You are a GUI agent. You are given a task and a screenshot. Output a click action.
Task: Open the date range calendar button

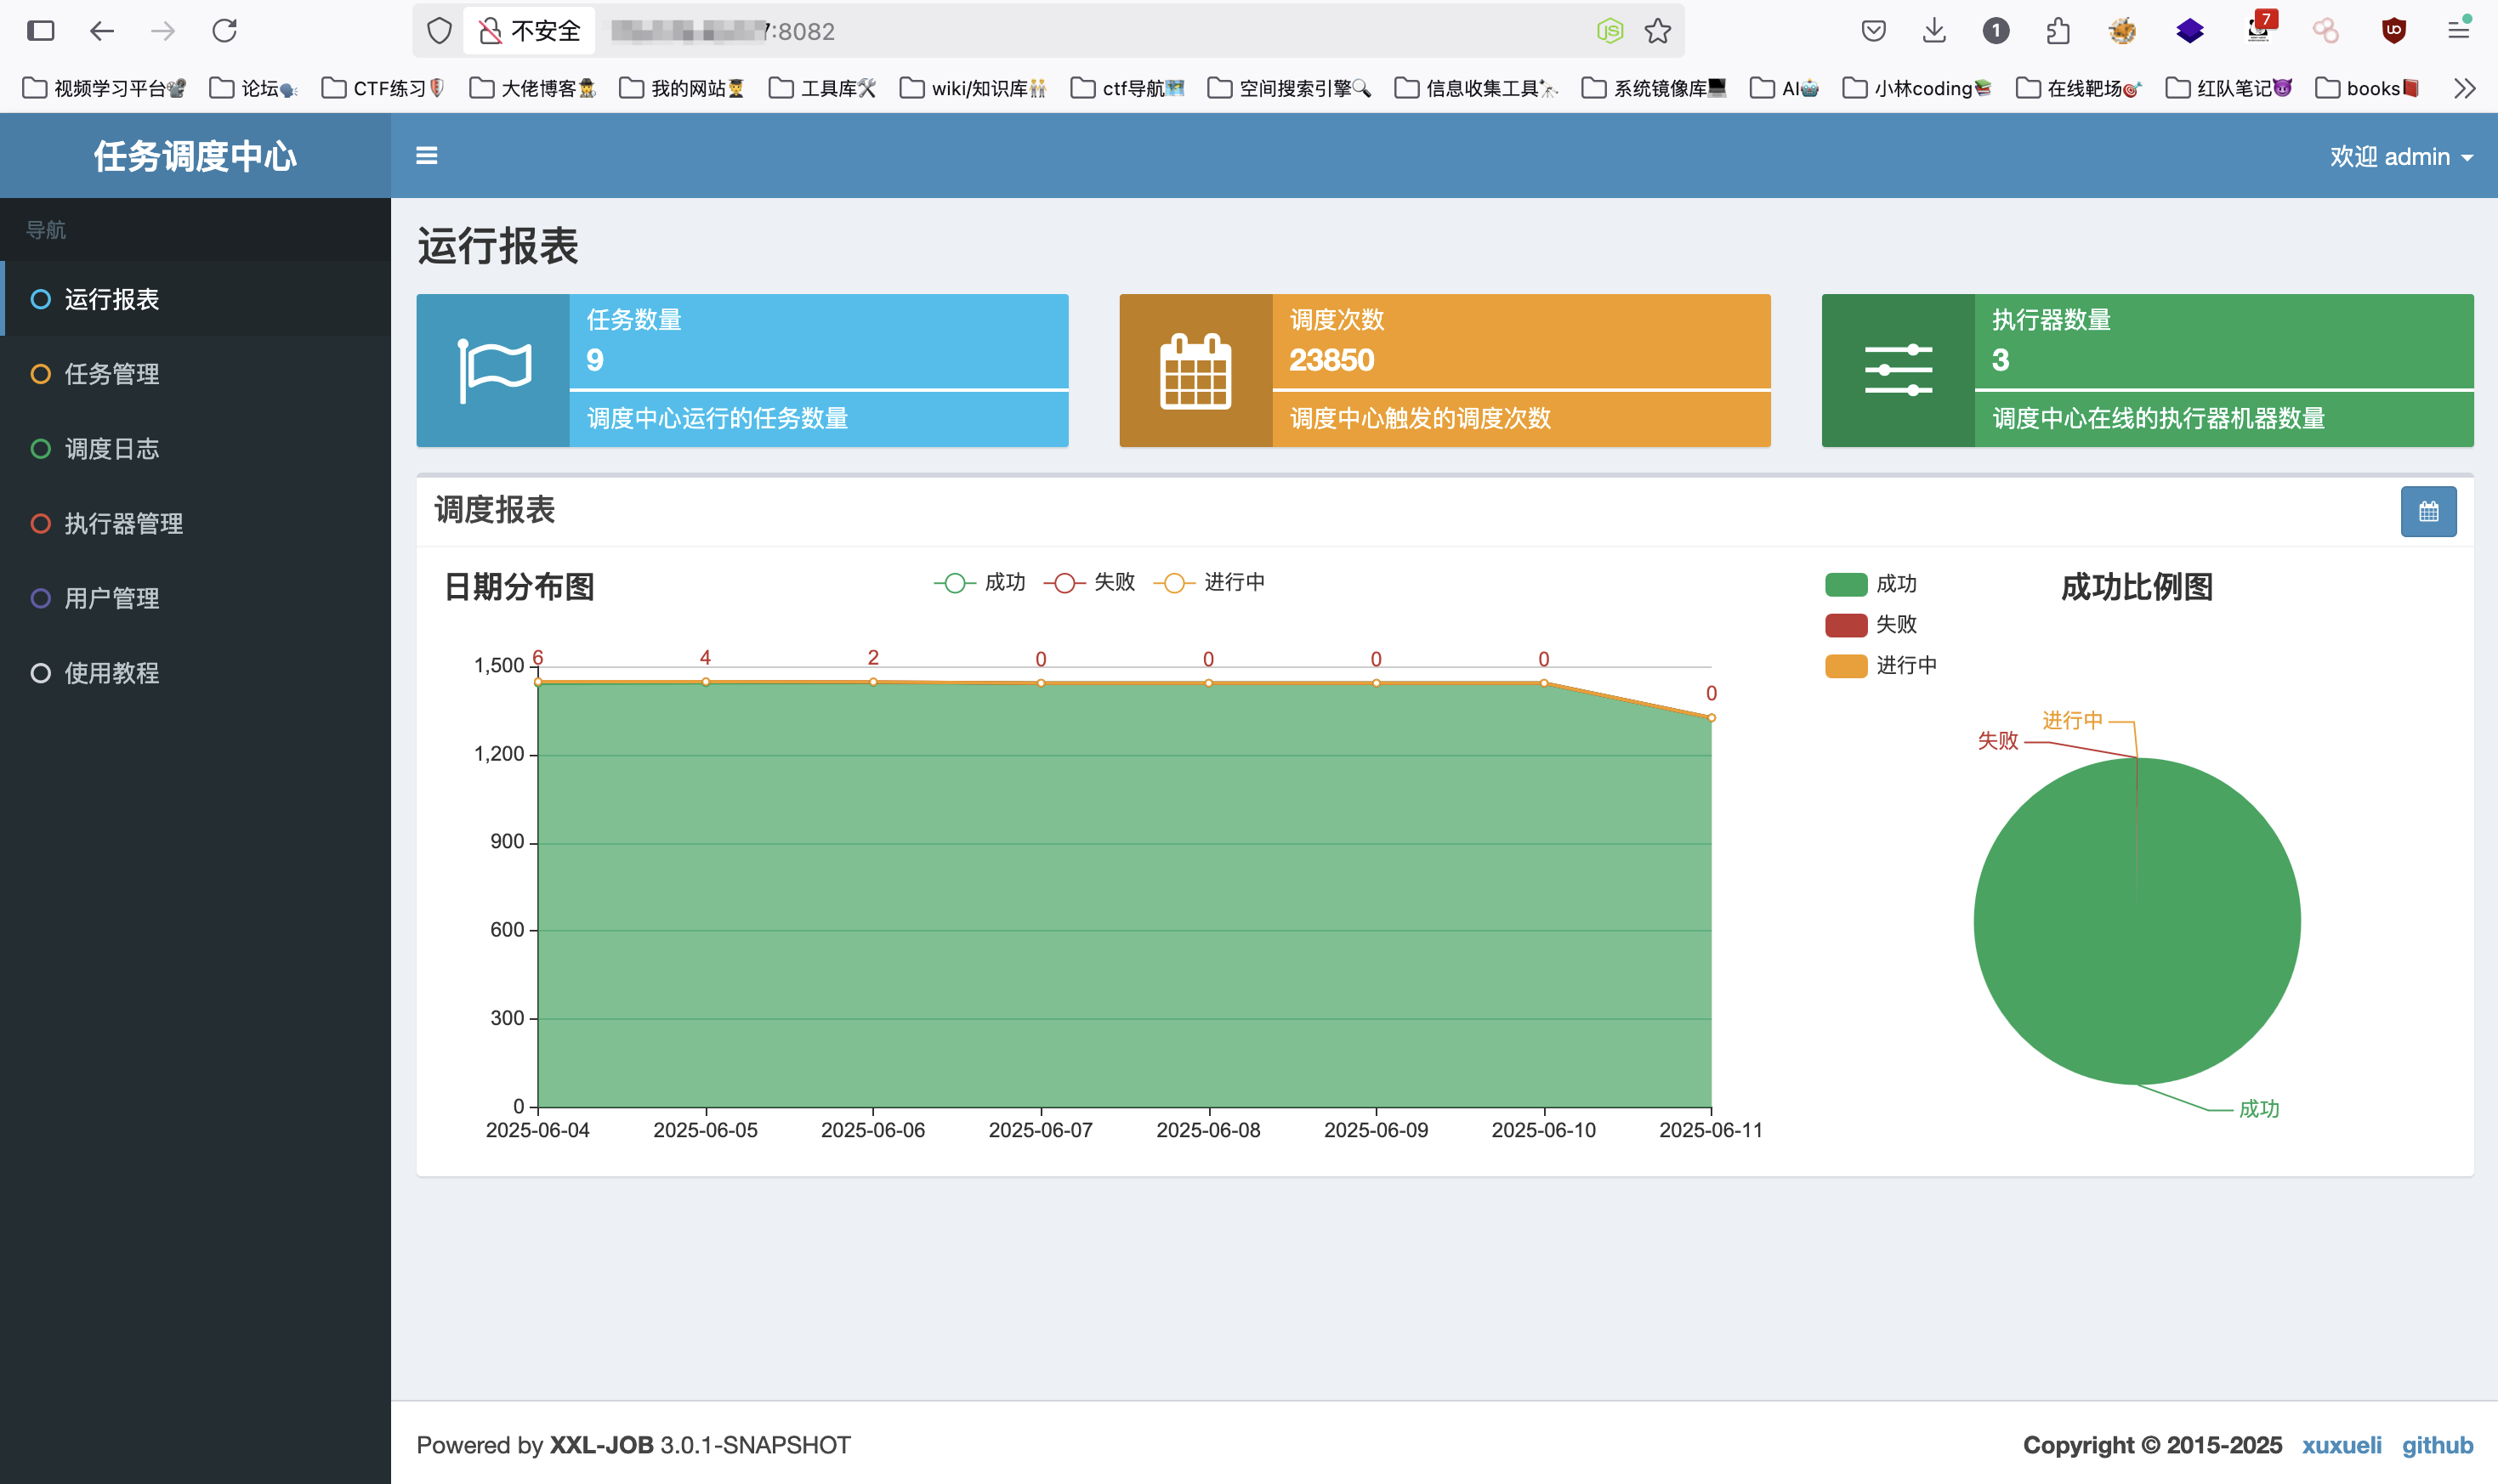pyautogui.click(x=2428, y=512)
